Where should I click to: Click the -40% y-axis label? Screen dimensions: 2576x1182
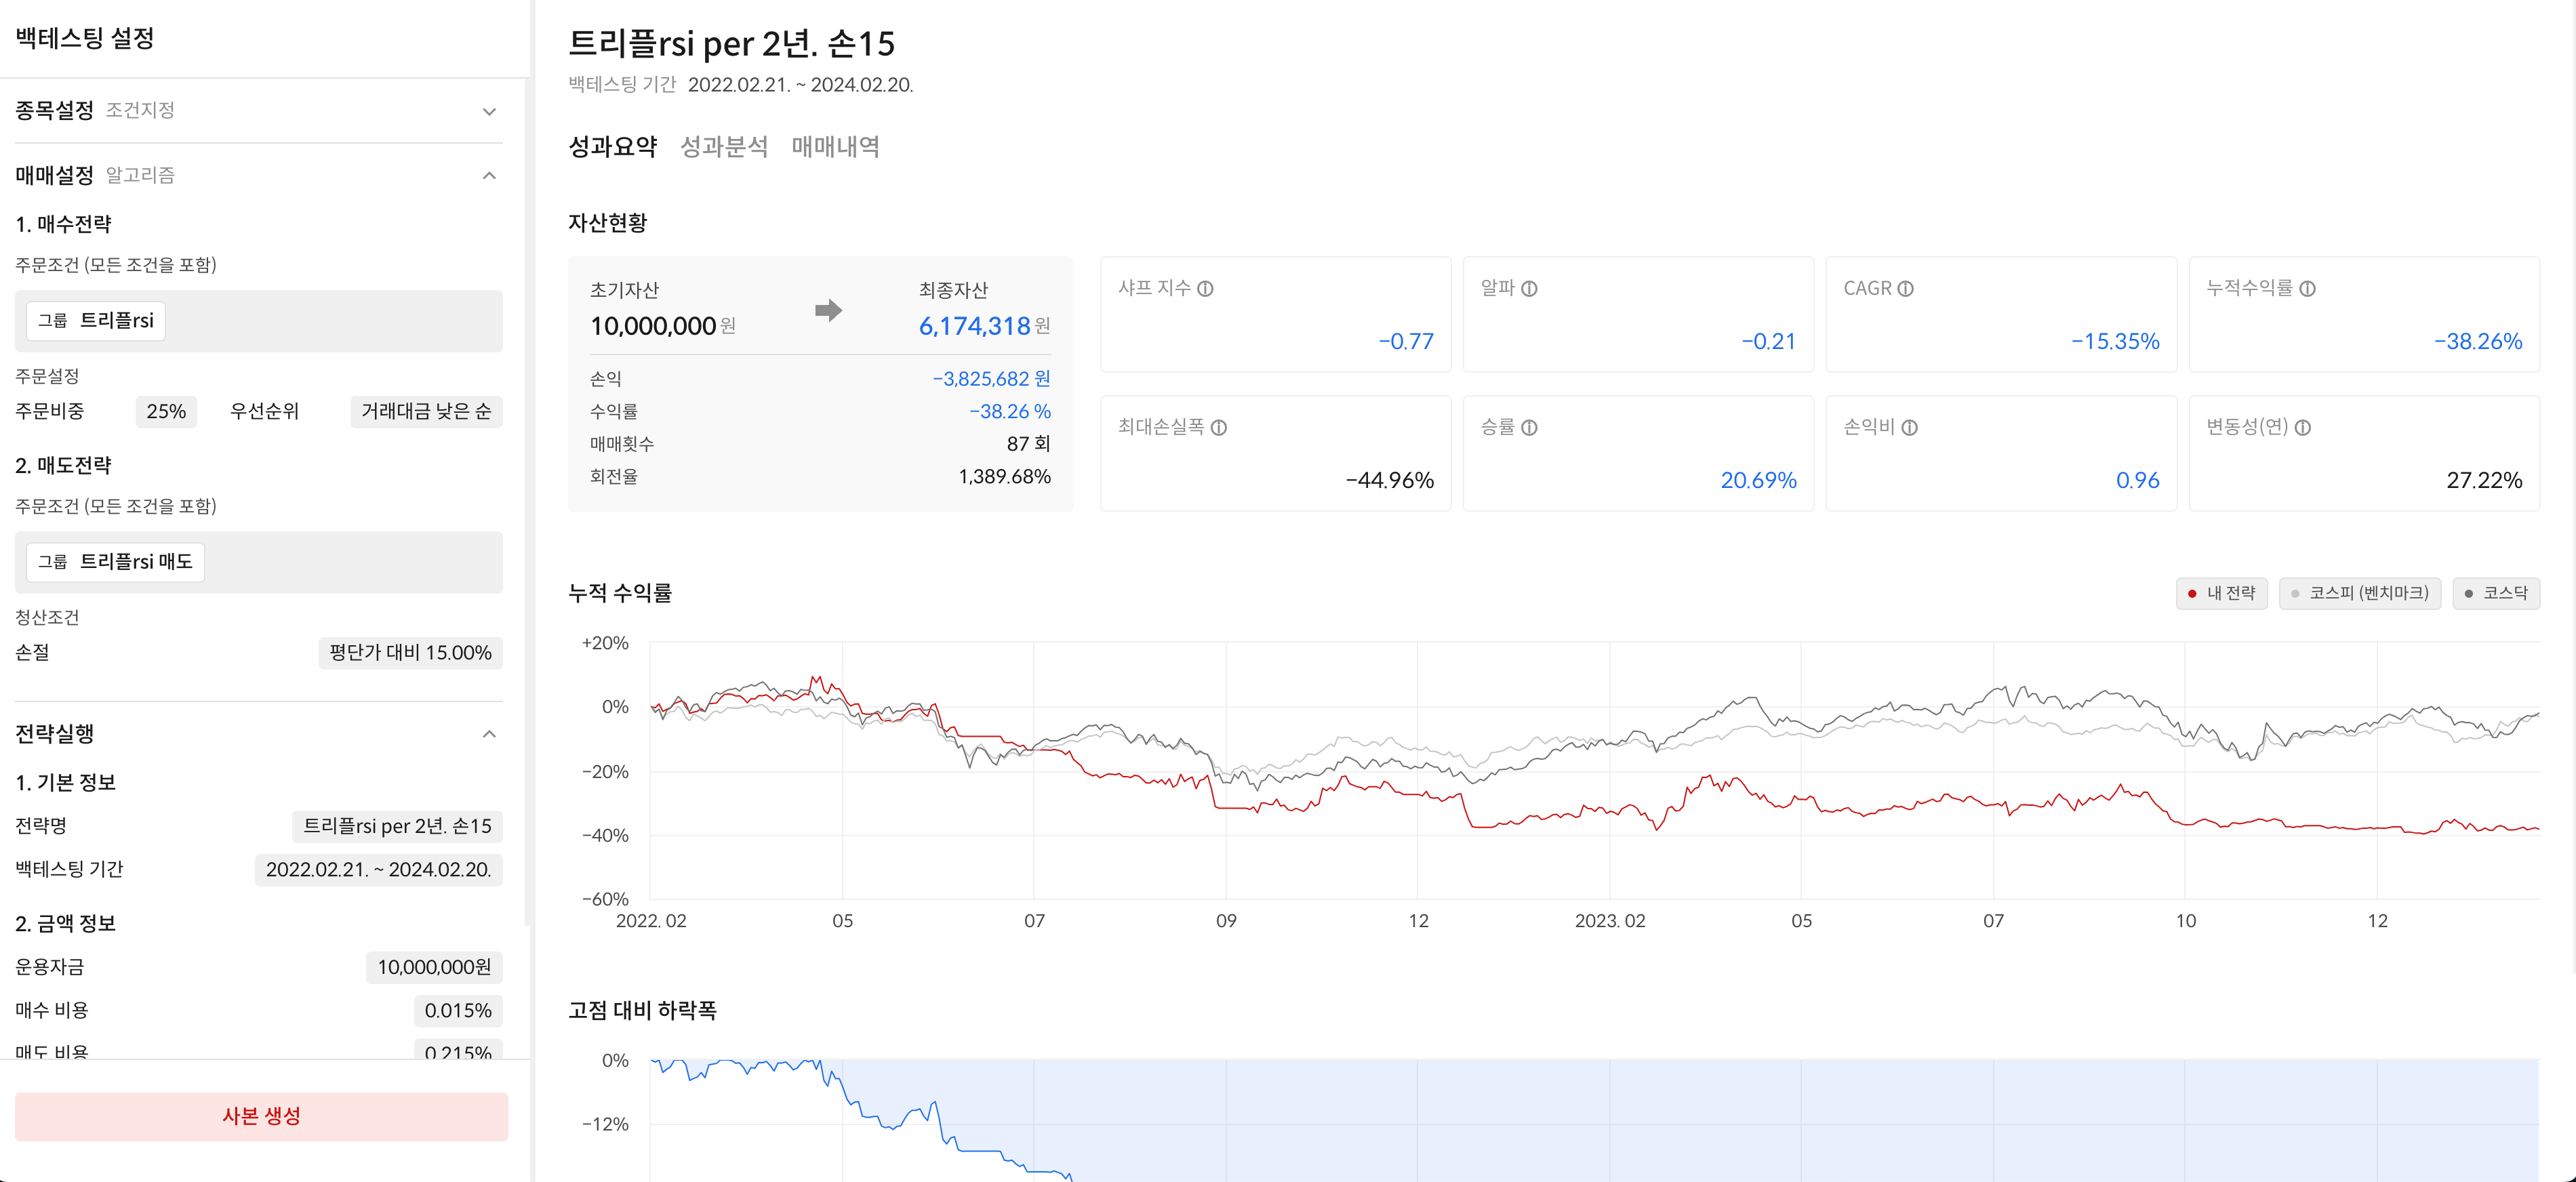[605, 836]
